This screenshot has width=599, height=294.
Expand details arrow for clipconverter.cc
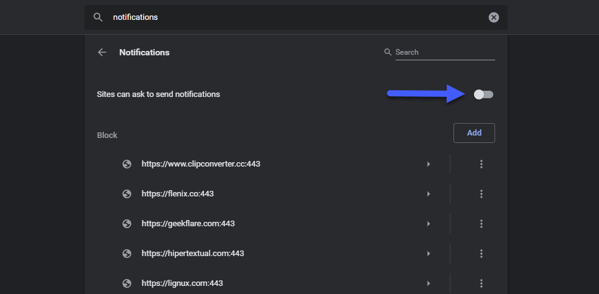429,164
